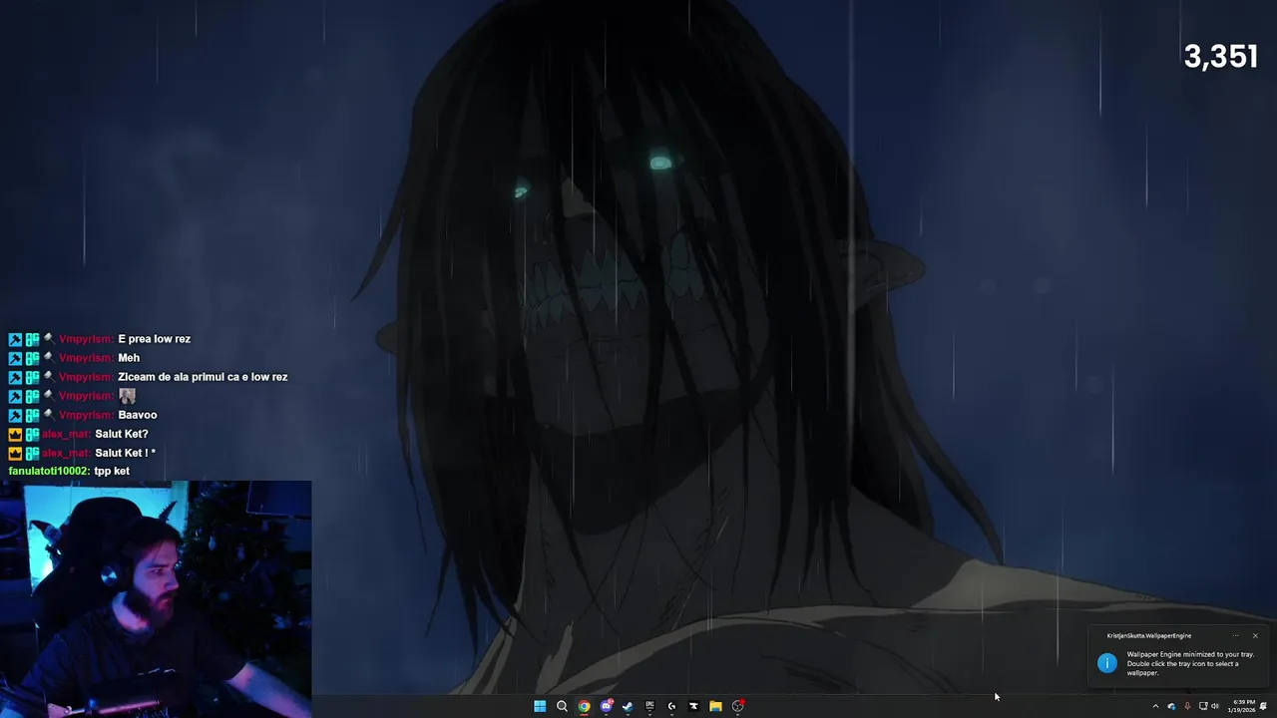1277x718 pixels.
Task: Open File Explorer from the taskbar
Action: point(715,706)
